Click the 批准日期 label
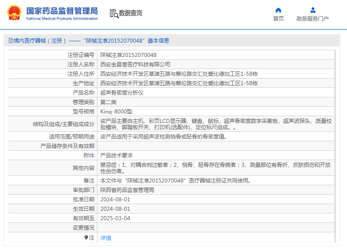The image size is (347, 248). click(x=83, y=200)
